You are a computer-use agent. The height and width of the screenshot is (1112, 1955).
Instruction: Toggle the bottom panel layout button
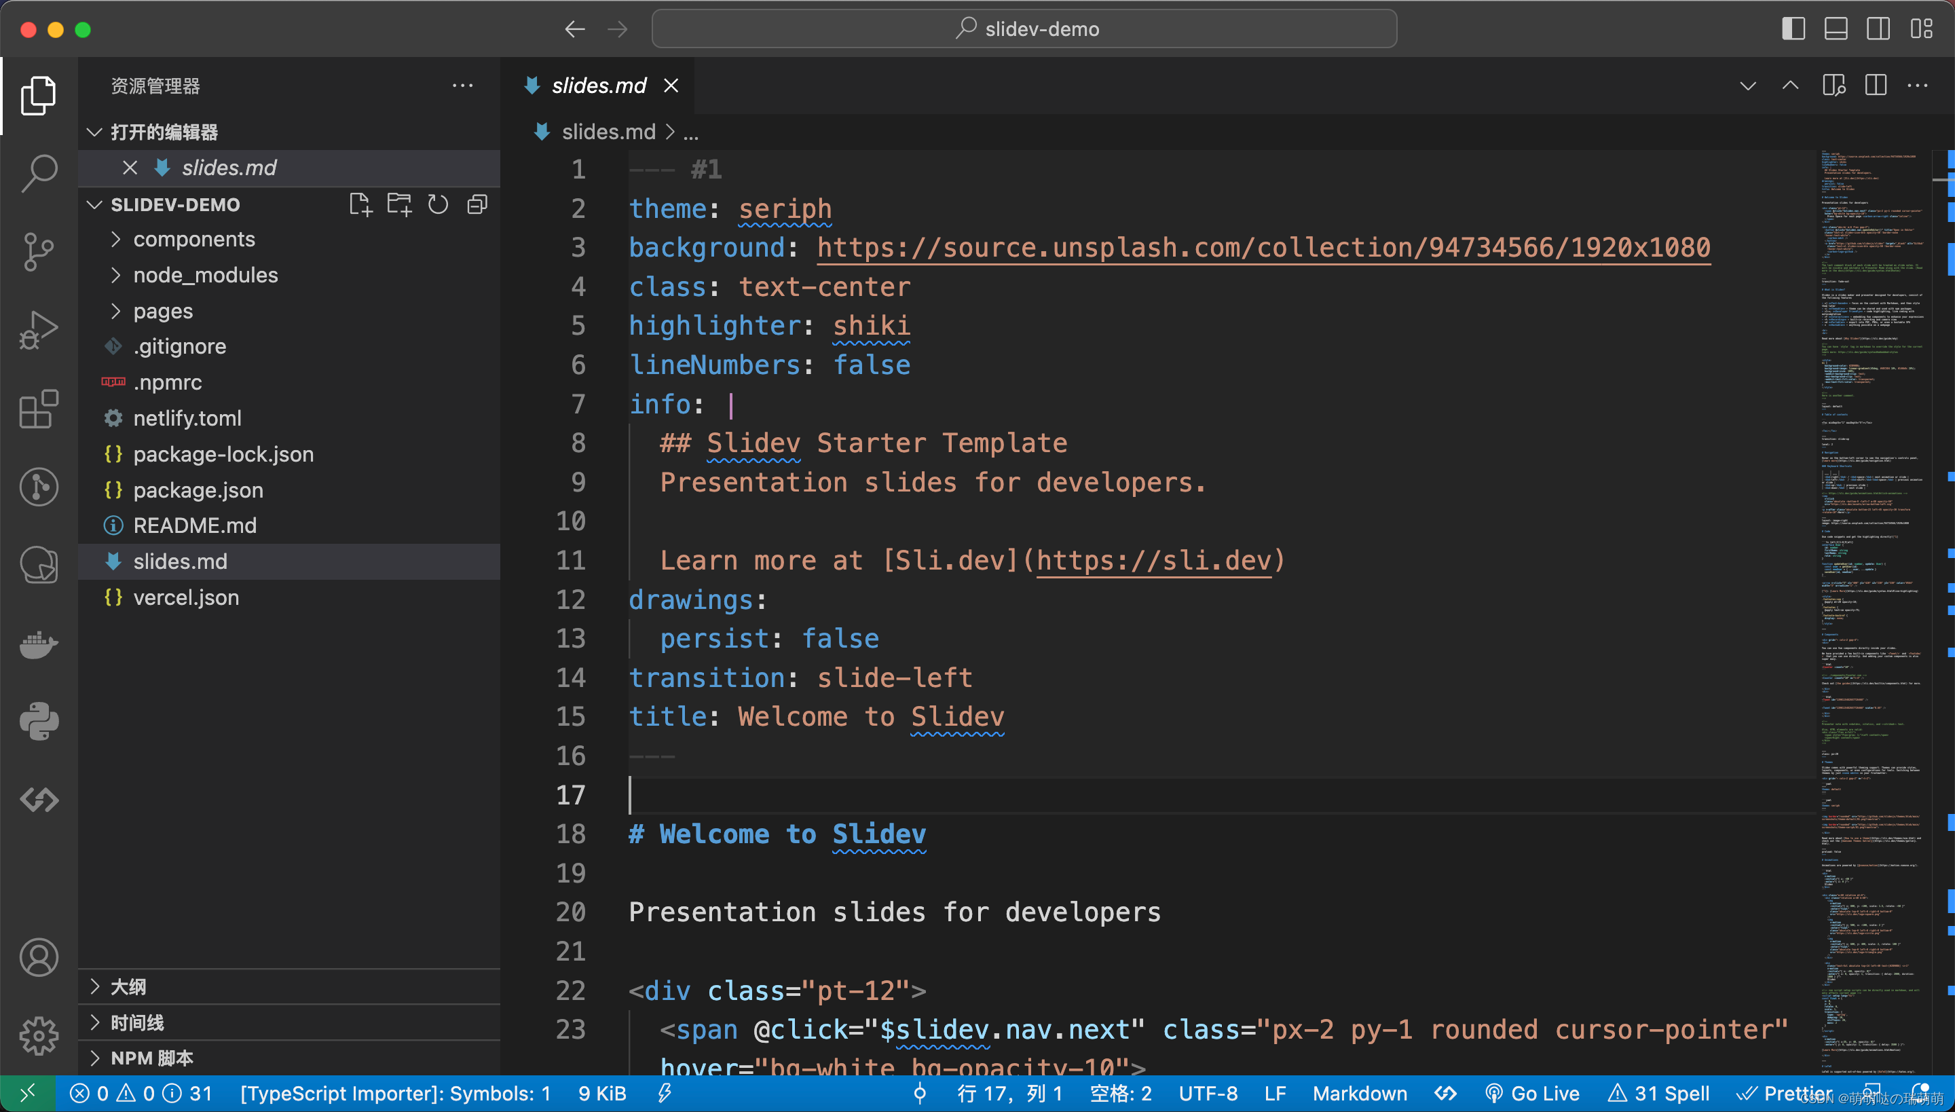(1835, 29)
